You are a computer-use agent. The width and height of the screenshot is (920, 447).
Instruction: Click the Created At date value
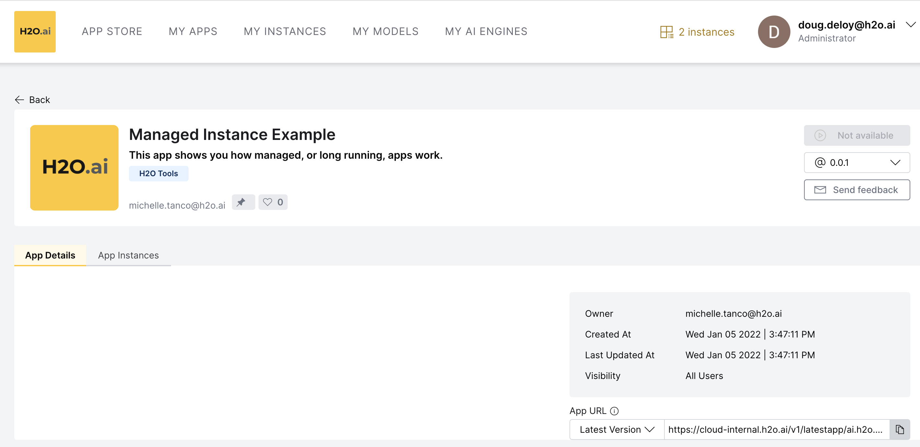click(x=750, y=334)
